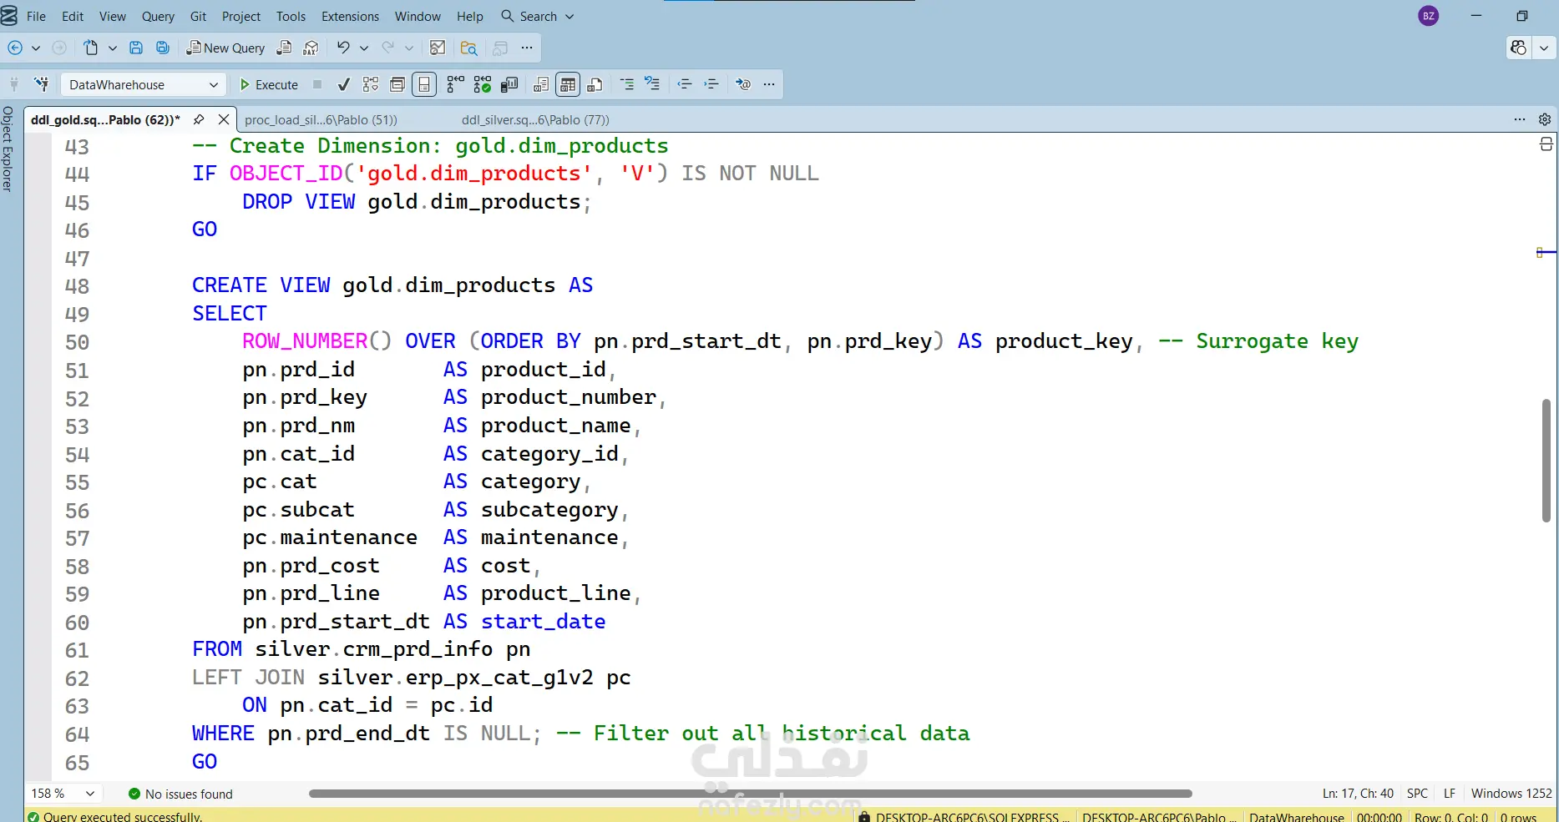Click the Save All icon
The width and height of the screenshot is (1559, 822).
163,48
